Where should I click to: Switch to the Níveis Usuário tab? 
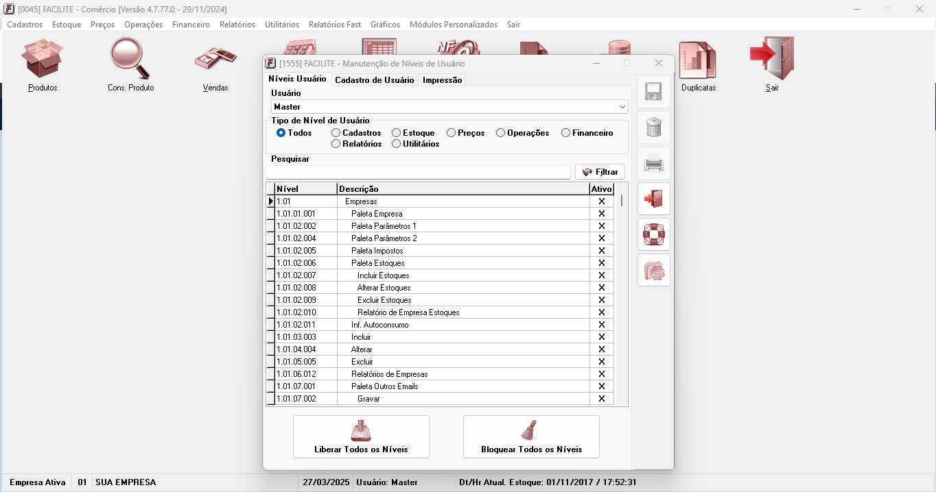point(297,79)
